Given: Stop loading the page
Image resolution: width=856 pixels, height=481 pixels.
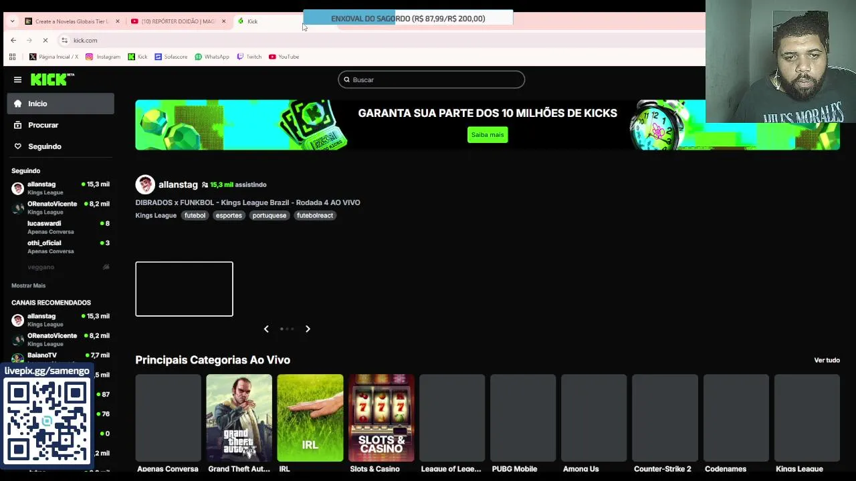Looking at the screenshot, I should pyautogui.click(x=45, y=40).
